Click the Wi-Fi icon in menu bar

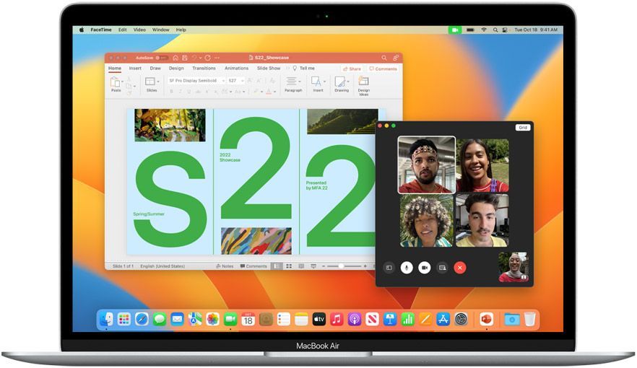coord(484,30)
